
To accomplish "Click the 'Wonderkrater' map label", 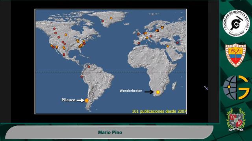I will click(x=131, y=90).
